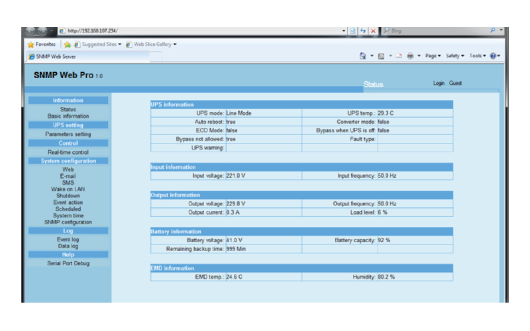
Task: Open Web Slice Gallery favorites item
Action: (152, 44)
